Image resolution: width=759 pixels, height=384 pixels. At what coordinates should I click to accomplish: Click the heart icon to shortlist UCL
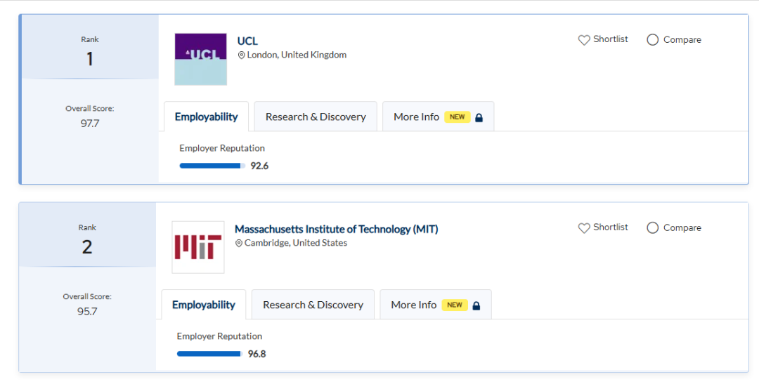pos(584,40)
